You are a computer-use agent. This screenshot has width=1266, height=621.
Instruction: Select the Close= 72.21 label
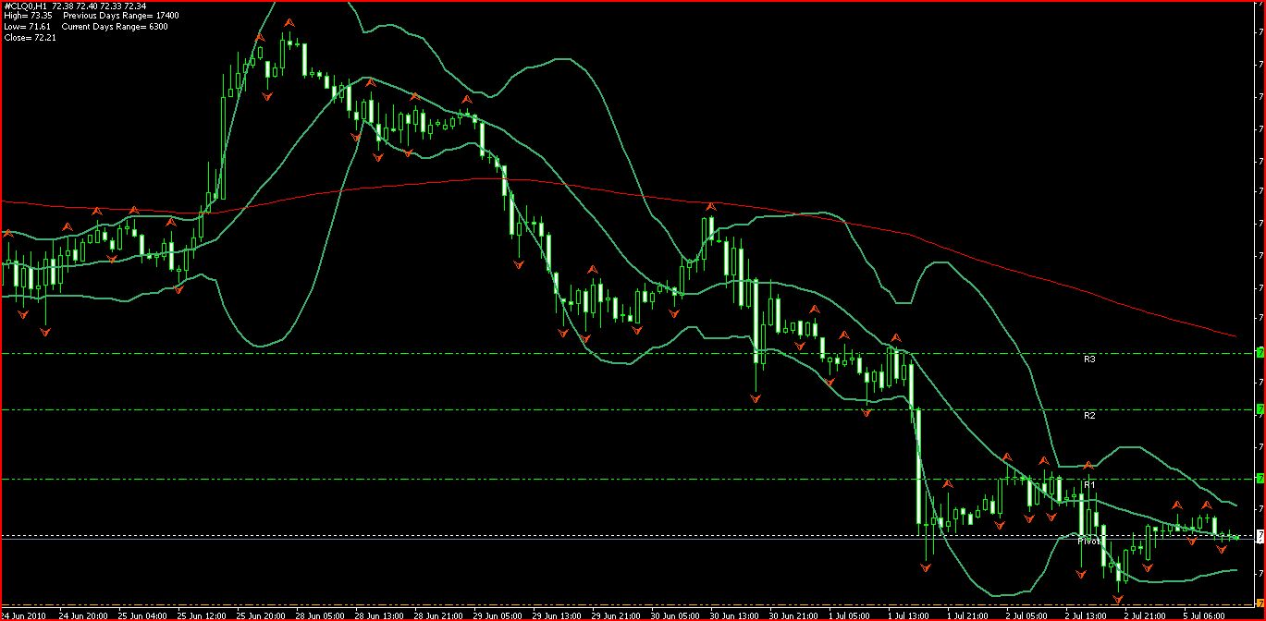(30, 39)
